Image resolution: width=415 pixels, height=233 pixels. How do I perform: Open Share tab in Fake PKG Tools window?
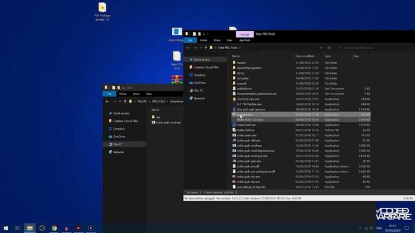click(x=217, y=40)
